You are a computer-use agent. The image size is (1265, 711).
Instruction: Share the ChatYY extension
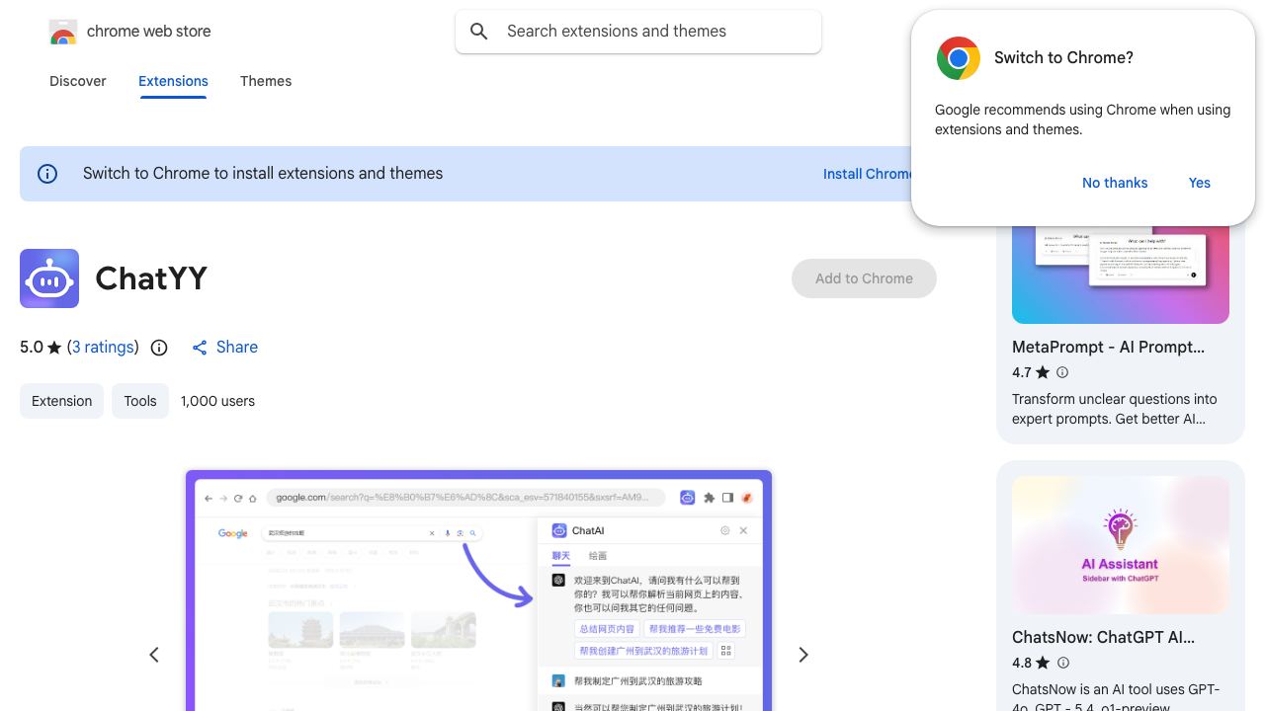[x=224, y=348]
